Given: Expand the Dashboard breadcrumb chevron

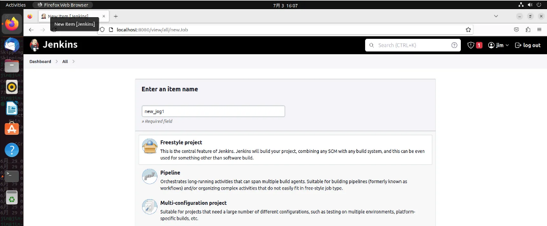Looking at the screenshot, I should click(x=56, y=62).
